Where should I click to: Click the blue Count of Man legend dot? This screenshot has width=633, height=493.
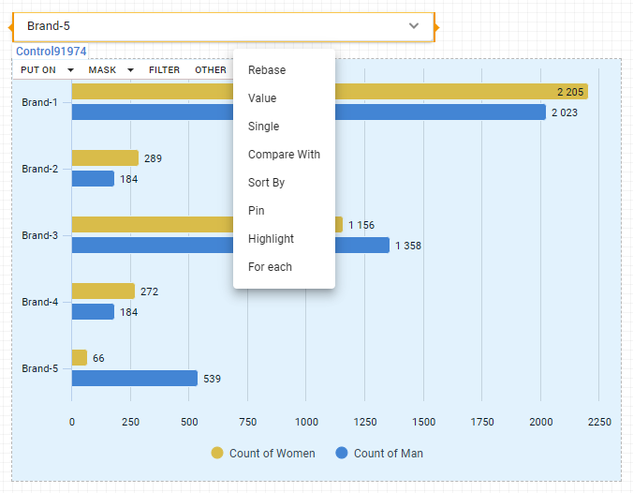point(342,454)
